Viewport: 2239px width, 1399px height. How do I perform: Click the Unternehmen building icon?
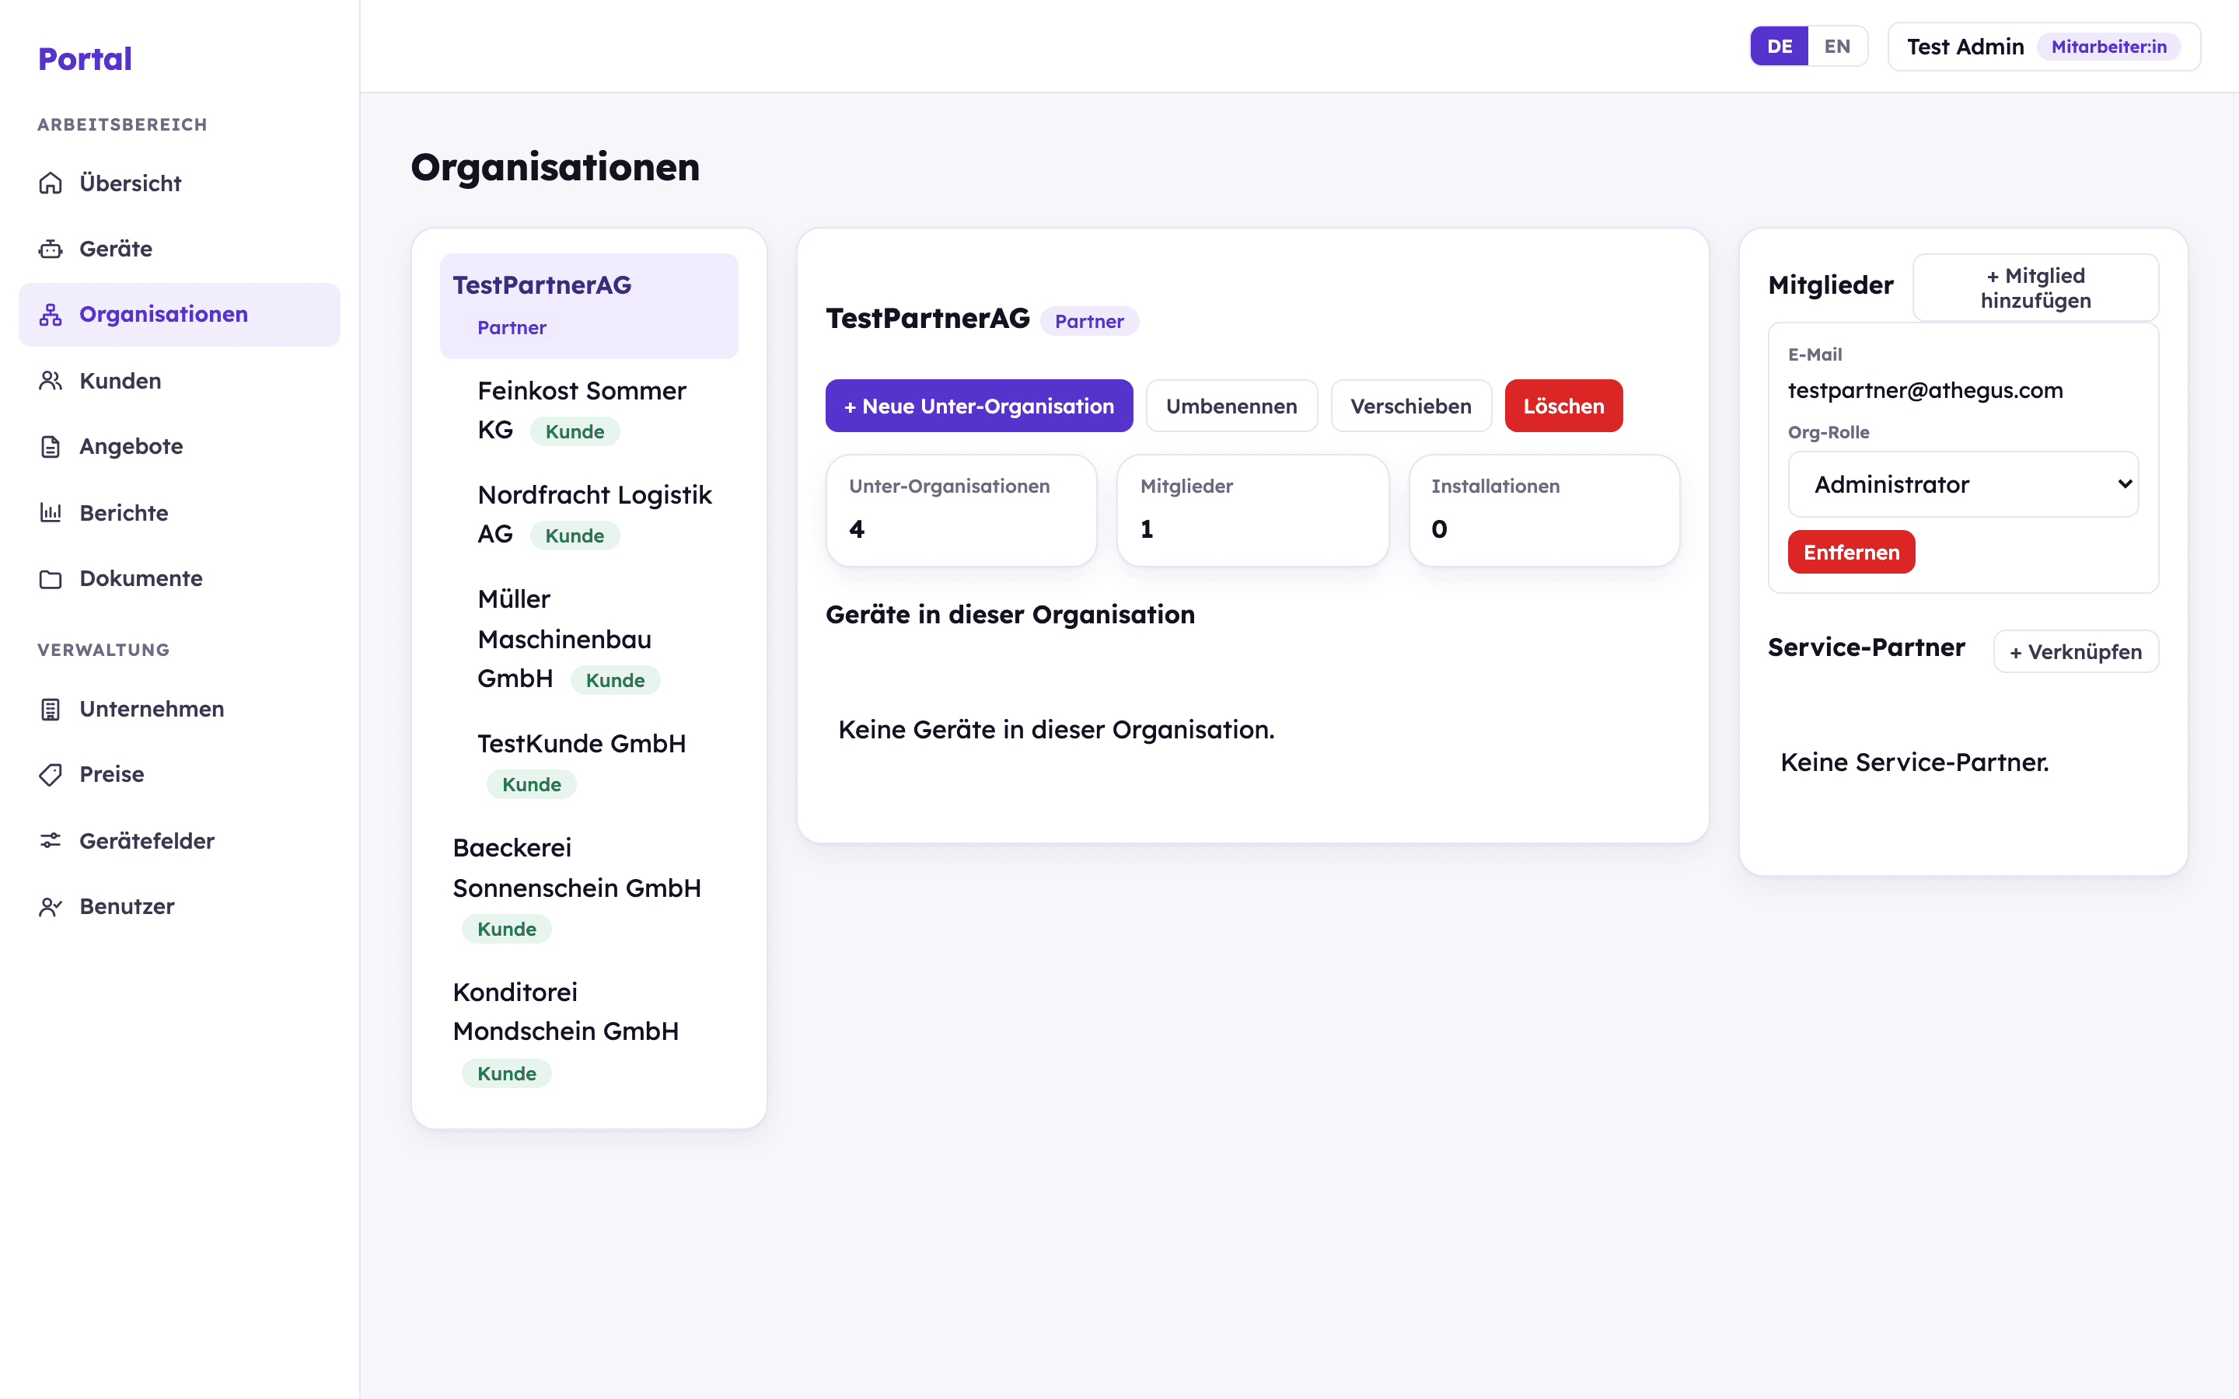point(51,709)
